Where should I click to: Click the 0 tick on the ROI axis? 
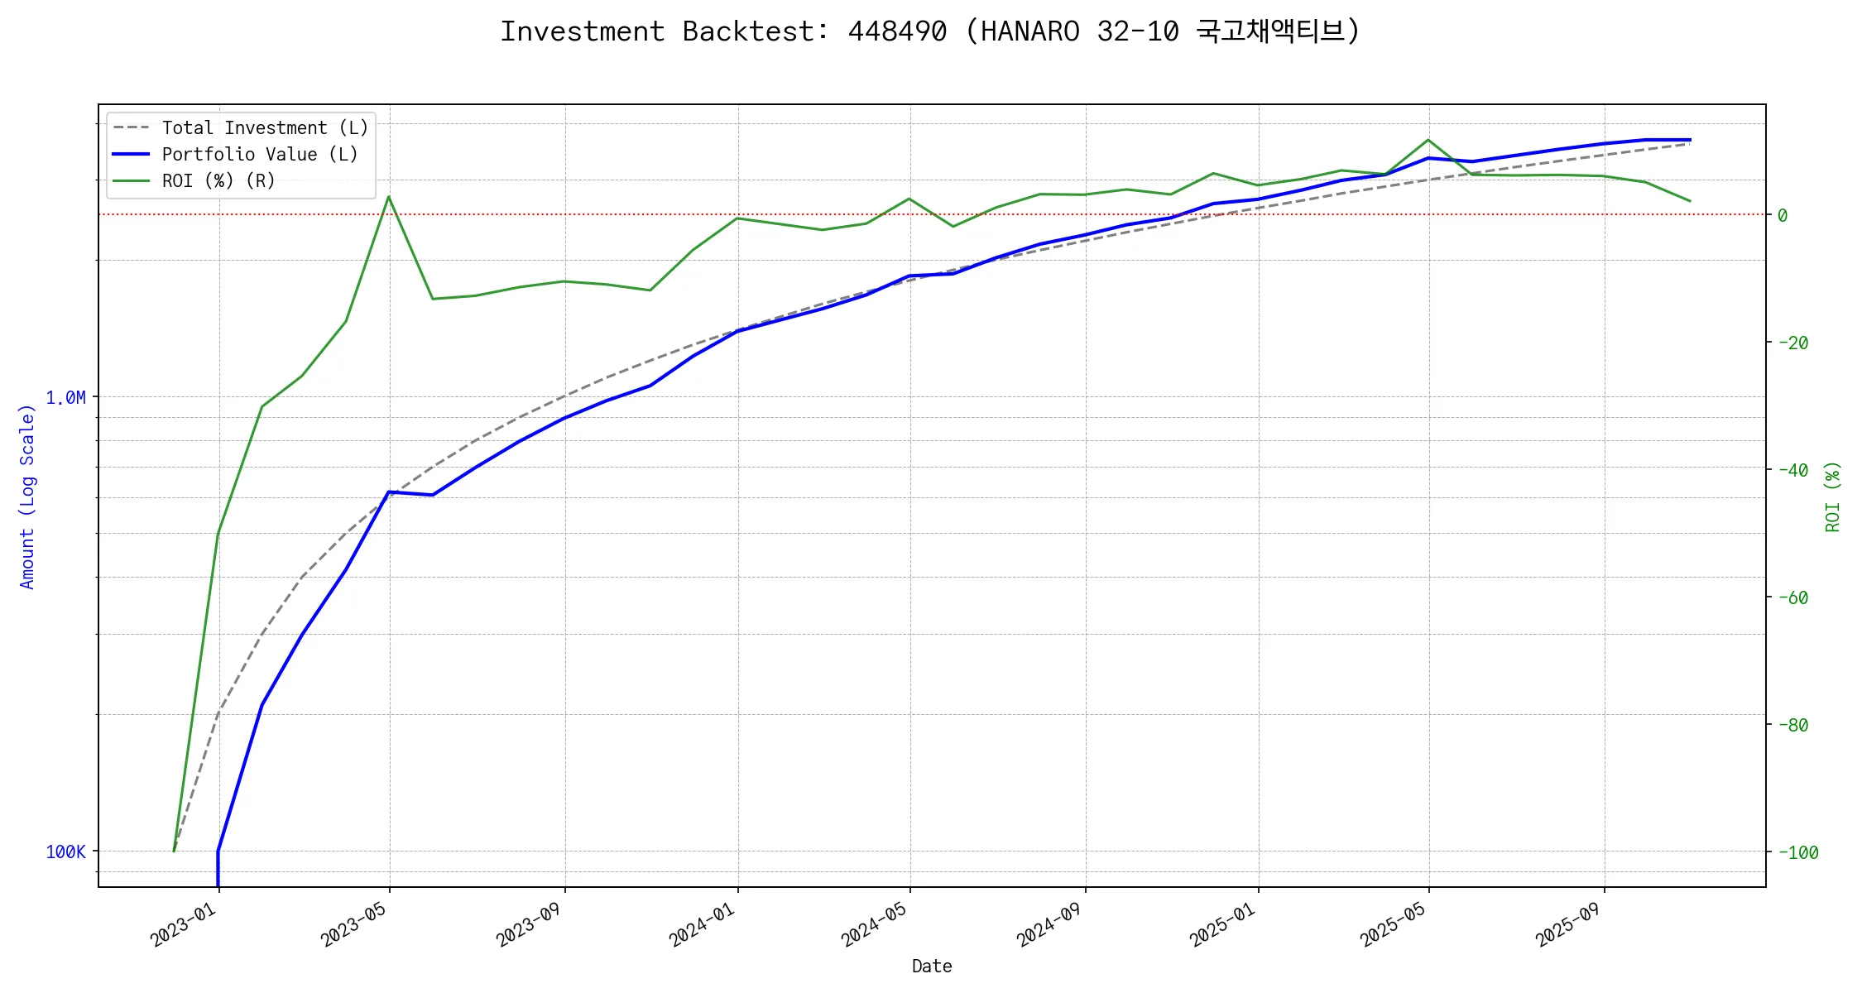1783,215
